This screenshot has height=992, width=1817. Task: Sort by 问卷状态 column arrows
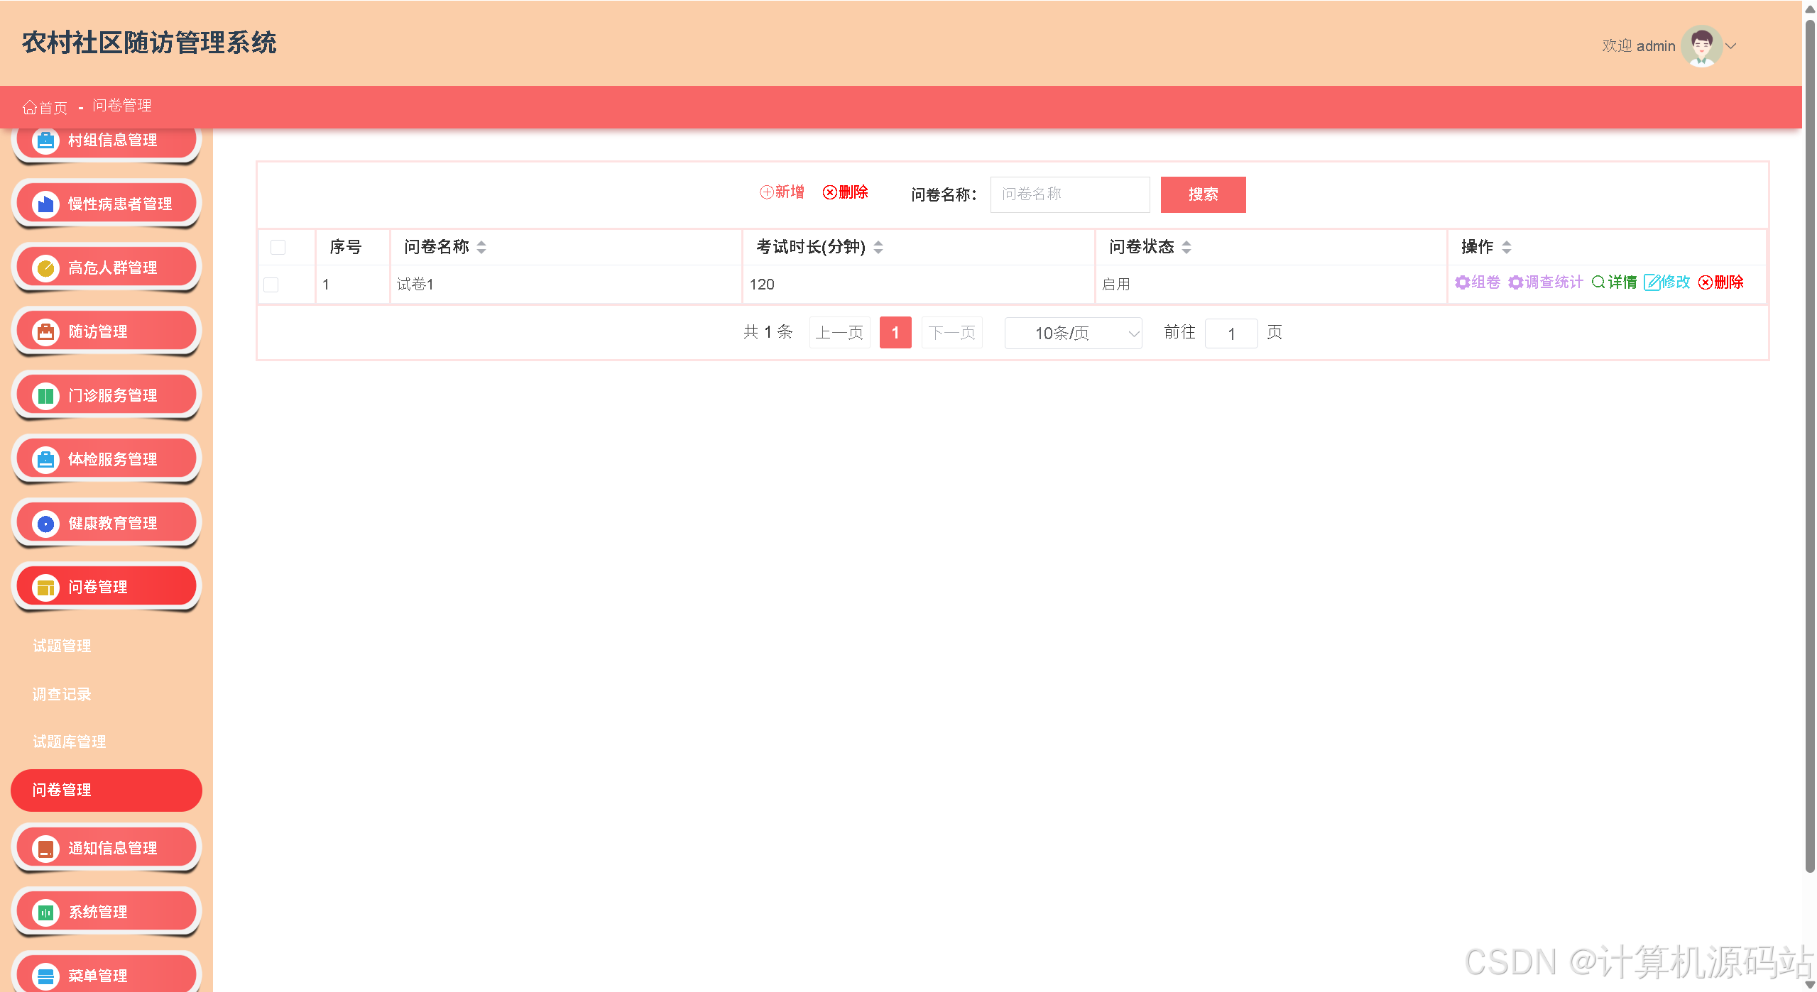[x=1186, y=247]
